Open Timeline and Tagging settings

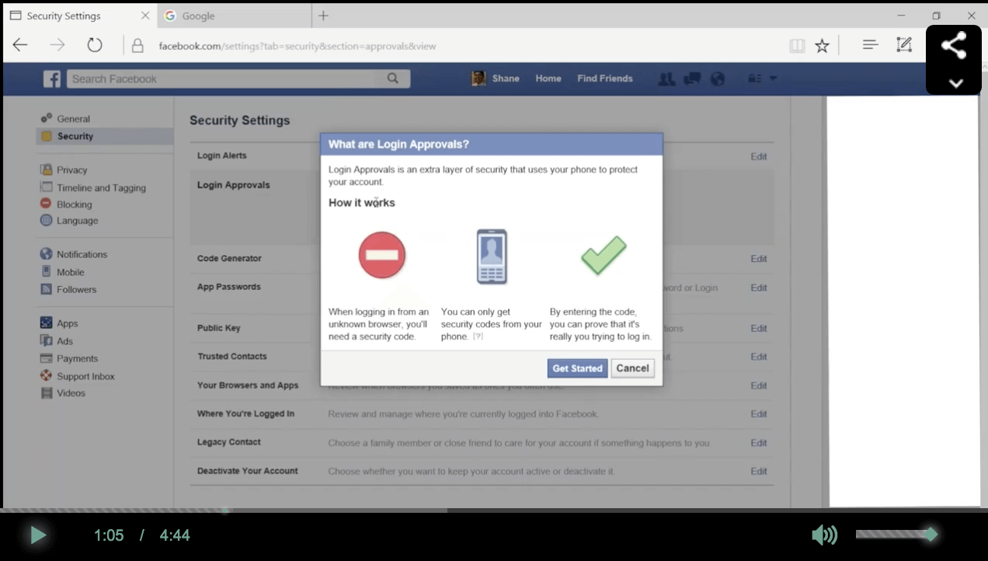pos(101,188)
